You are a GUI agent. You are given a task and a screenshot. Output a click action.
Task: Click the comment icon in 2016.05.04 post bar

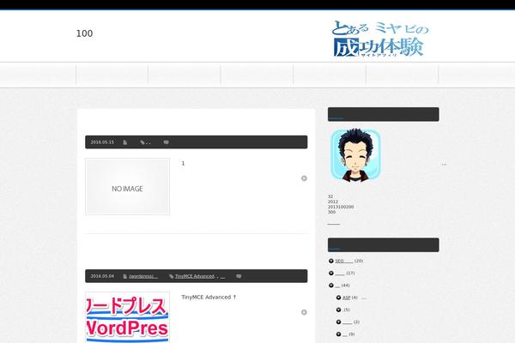(239, 276)
